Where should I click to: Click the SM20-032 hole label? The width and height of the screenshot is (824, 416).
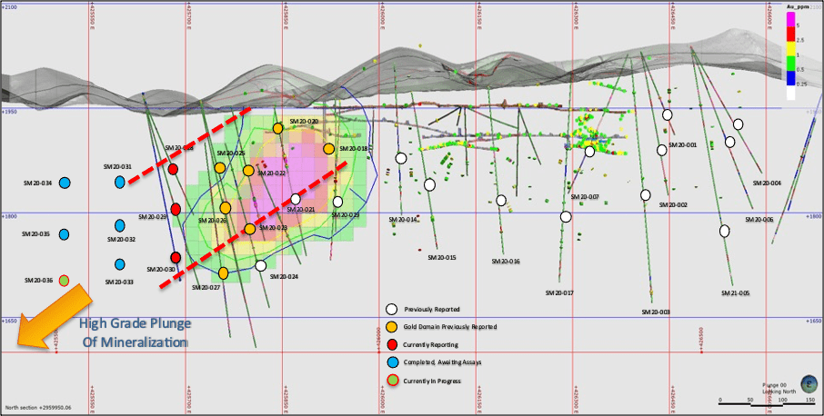point(121,240)
